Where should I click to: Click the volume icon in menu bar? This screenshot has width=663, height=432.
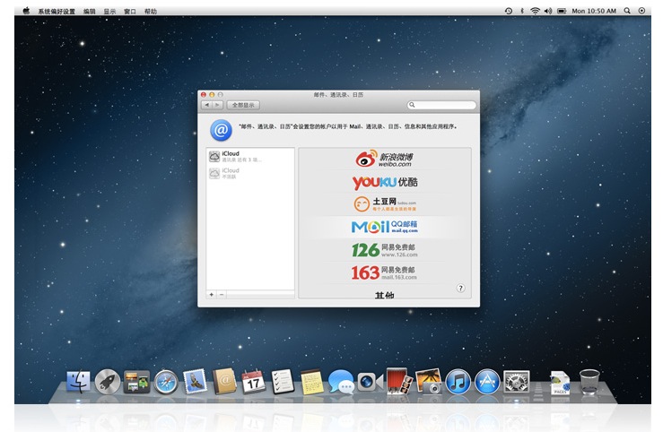548,11
